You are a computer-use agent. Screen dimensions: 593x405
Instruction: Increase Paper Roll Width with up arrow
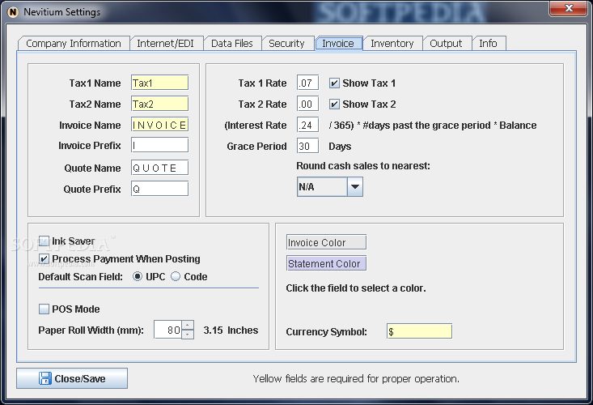pos(188,325)
